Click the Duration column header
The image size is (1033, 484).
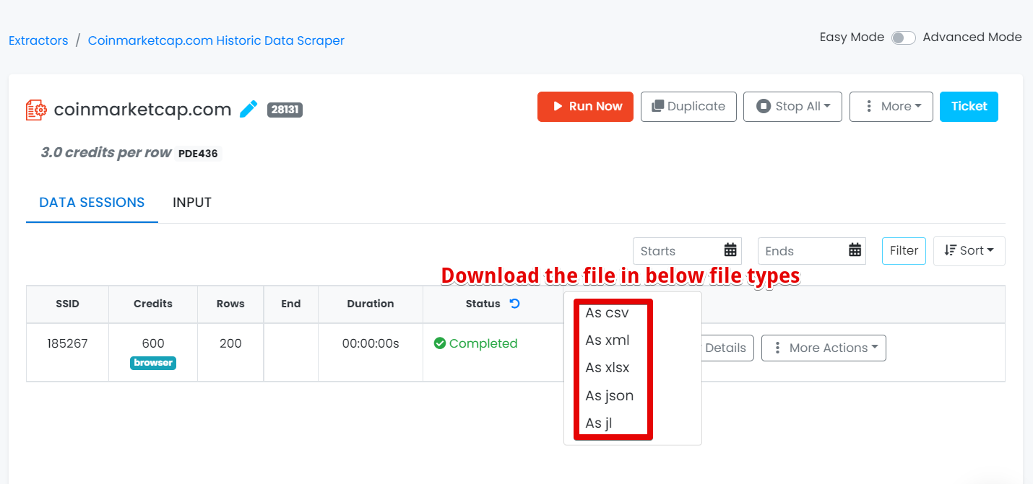tap(371, 304)
